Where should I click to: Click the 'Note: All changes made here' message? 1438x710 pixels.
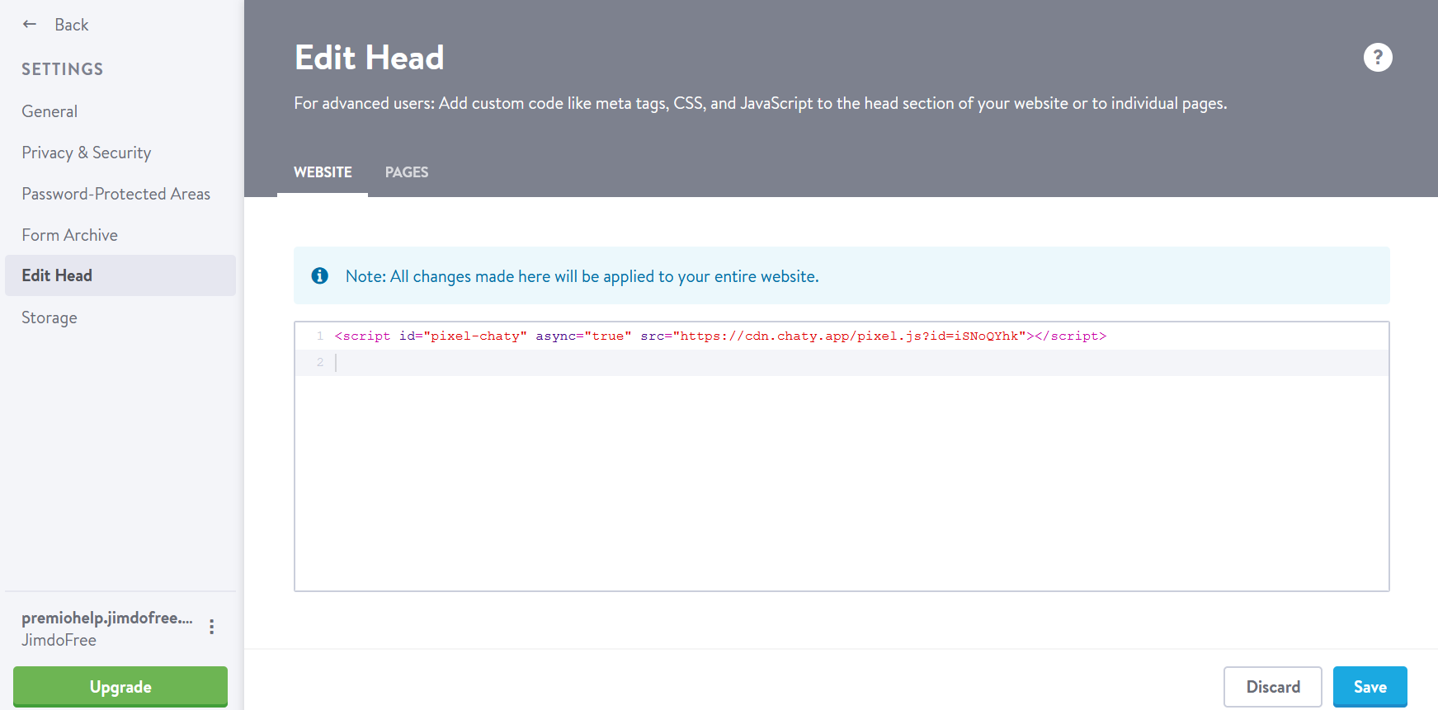pyautogui.click(x=582, y=276)
